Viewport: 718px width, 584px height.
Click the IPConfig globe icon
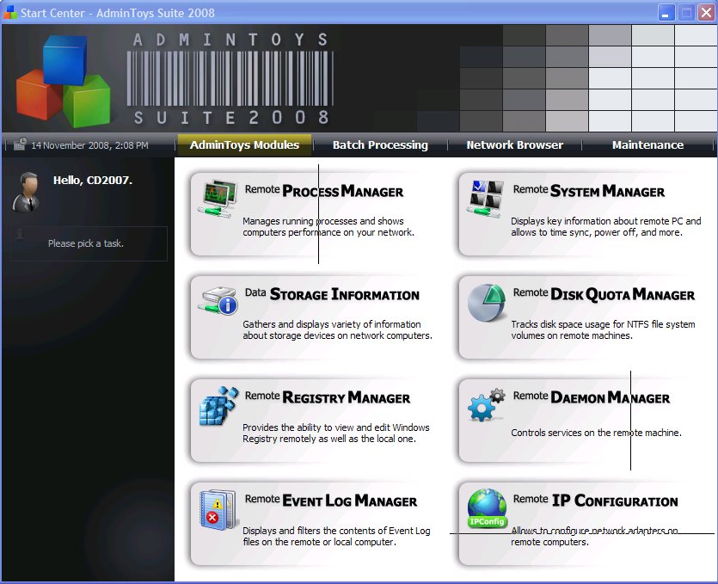487,508
